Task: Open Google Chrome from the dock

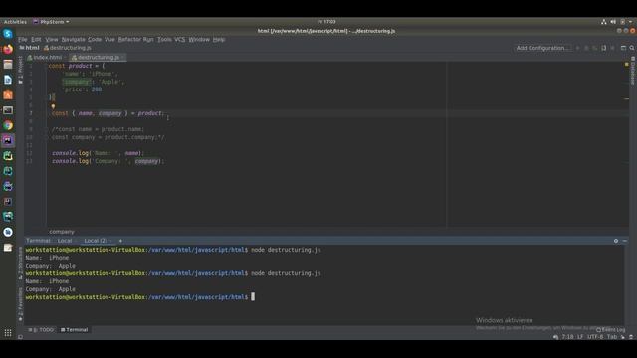Action: [8, 125]
